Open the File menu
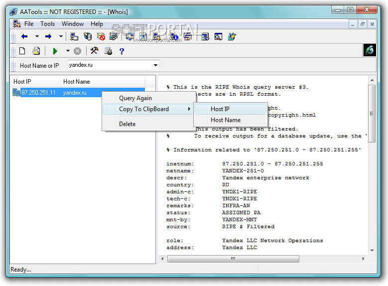The height and width of the screenshot is (286, 388). click(x=29, y=24)
